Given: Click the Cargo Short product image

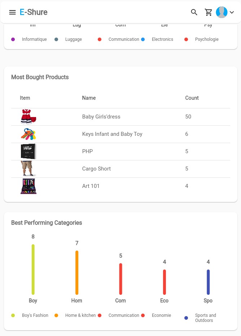Looking at the screenshot, I should [x=28, y=169].
